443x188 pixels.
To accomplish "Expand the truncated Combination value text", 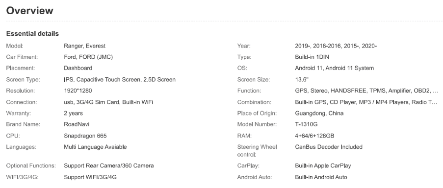I will coord(366,102).
